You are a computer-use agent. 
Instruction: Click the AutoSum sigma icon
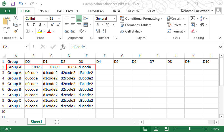[x=192, y=18]
